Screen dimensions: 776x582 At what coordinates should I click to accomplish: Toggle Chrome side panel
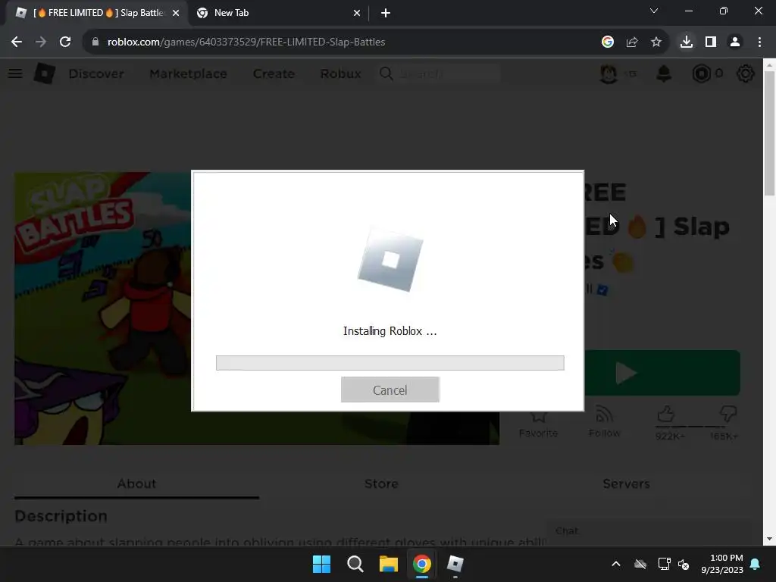point(711,42)
